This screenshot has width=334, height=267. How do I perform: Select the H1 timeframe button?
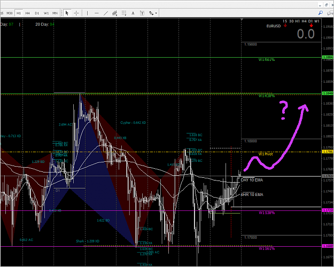pos(19,13)
